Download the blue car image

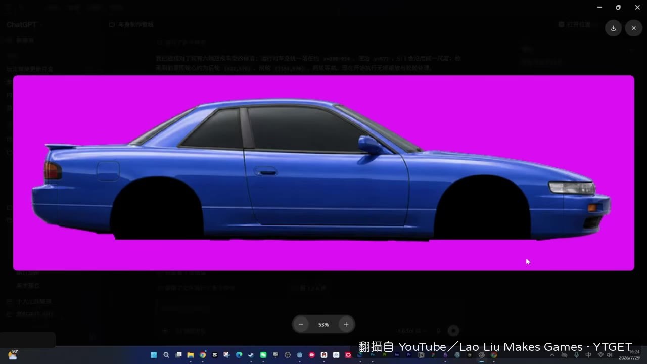click(613, 28)
